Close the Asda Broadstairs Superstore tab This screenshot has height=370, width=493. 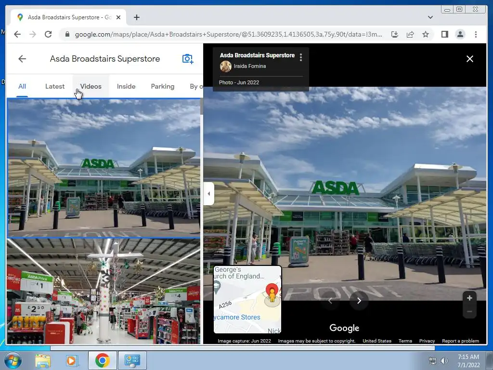click(118, 17)
